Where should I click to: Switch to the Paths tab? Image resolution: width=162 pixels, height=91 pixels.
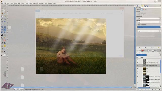150,51
